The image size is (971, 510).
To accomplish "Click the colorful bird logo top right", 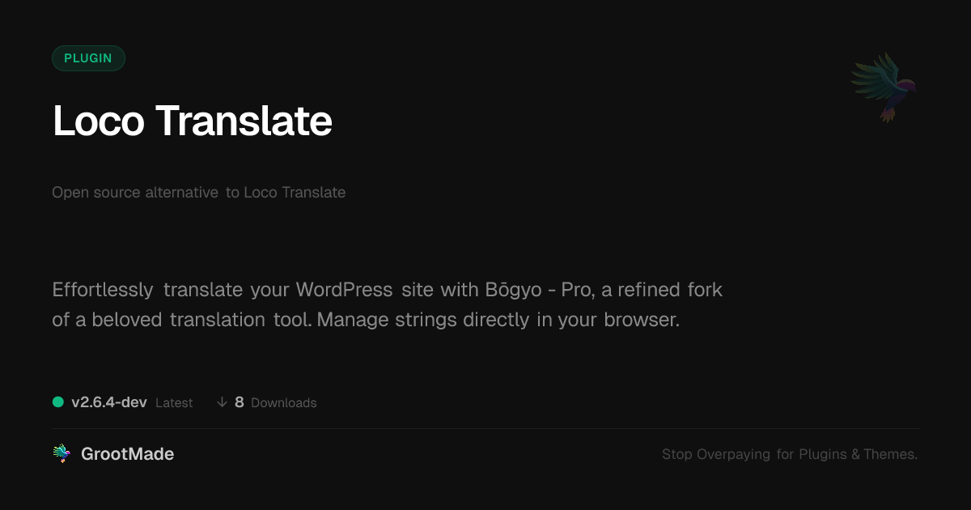I will pos(884,87).
